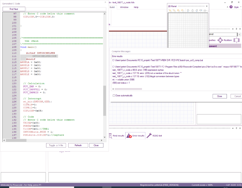This screenshot has width=242, height=188.
Task: Switch to the Error results tab
Action: pyautogui.click(x=135, y=136)
